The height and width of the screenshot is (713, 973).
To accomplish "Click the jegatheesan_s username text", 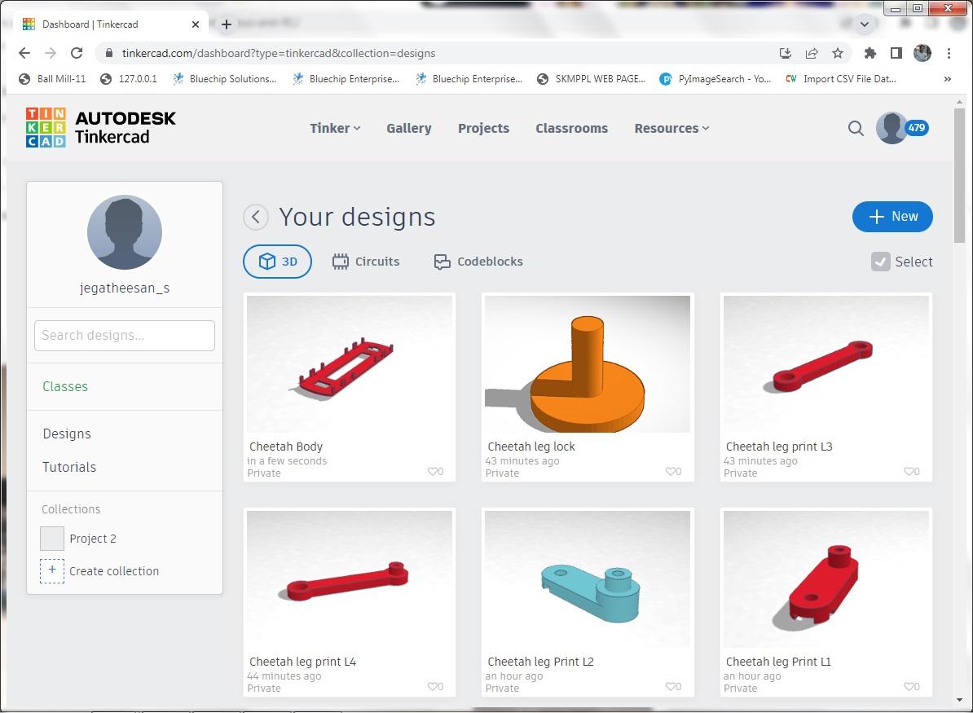I will (x=125, y=288).
